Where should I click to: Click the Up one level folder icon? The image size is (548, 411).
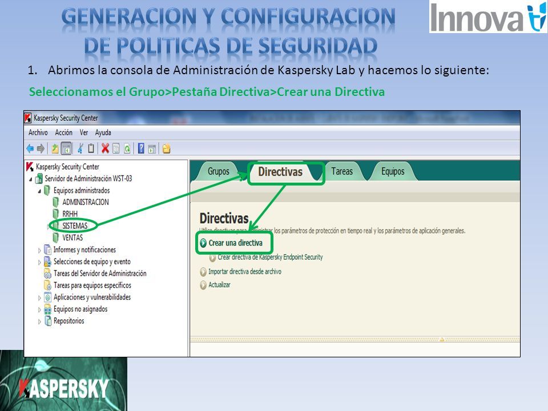point(55,148)
